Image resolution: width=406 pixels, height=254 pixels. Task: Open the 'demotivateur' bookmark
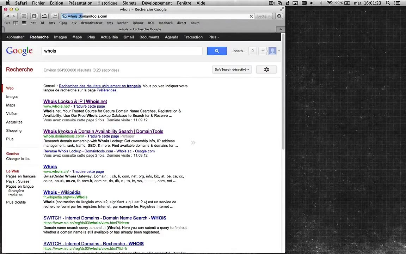click(x=92, y=23)
